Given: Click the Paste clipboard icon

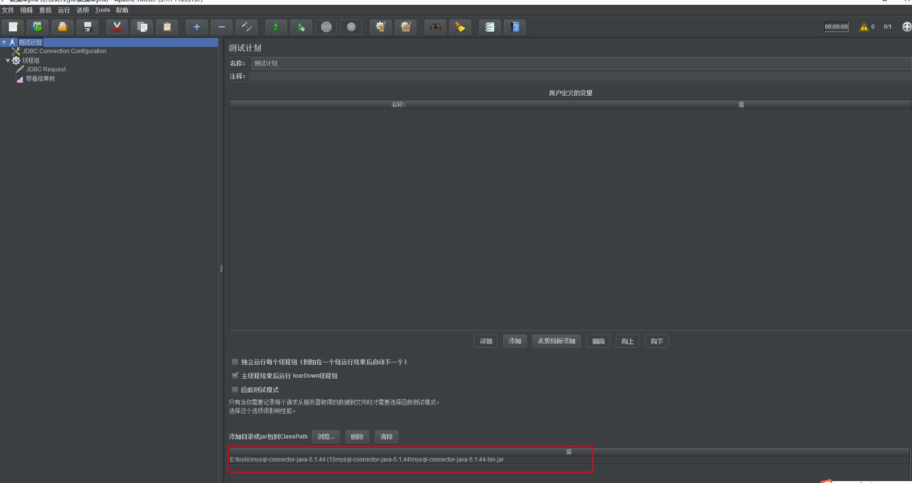Looking at the screenshot, I should coord(167,27).
